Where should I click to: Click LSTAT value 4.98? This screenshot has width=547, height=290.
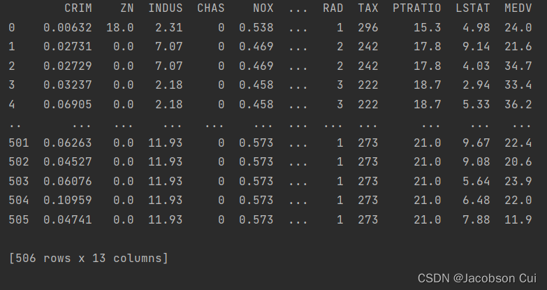(476, 27)
